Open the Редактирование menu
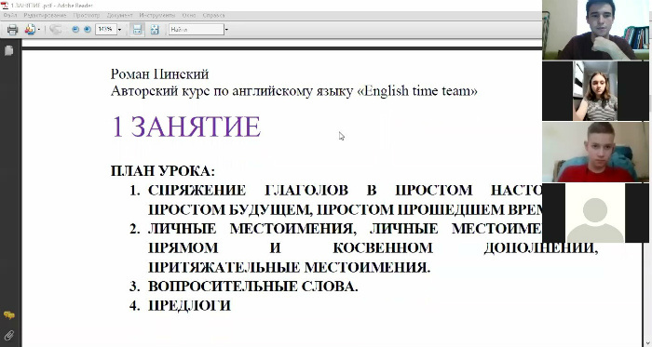The height and width of the screenshot is (347, 652). [45, 16]
